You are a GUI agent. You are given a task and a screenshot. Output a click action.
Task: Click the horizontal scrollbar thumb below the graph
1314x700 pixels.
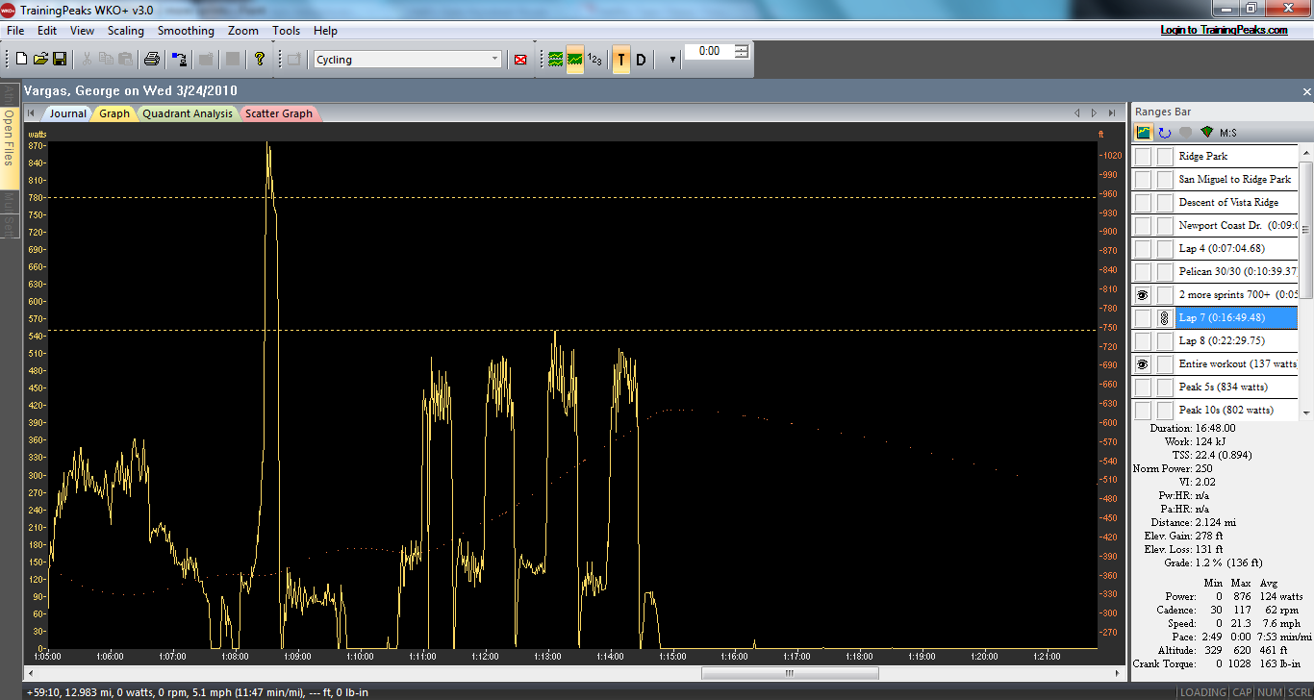pyautogui.click(x=789, y=673)
